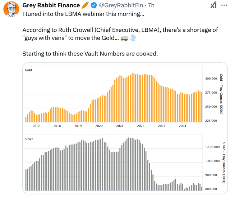This screenshot has width=230, height=198.
Task: Click the Gold title label in the chart
Action: coord(28,70)
